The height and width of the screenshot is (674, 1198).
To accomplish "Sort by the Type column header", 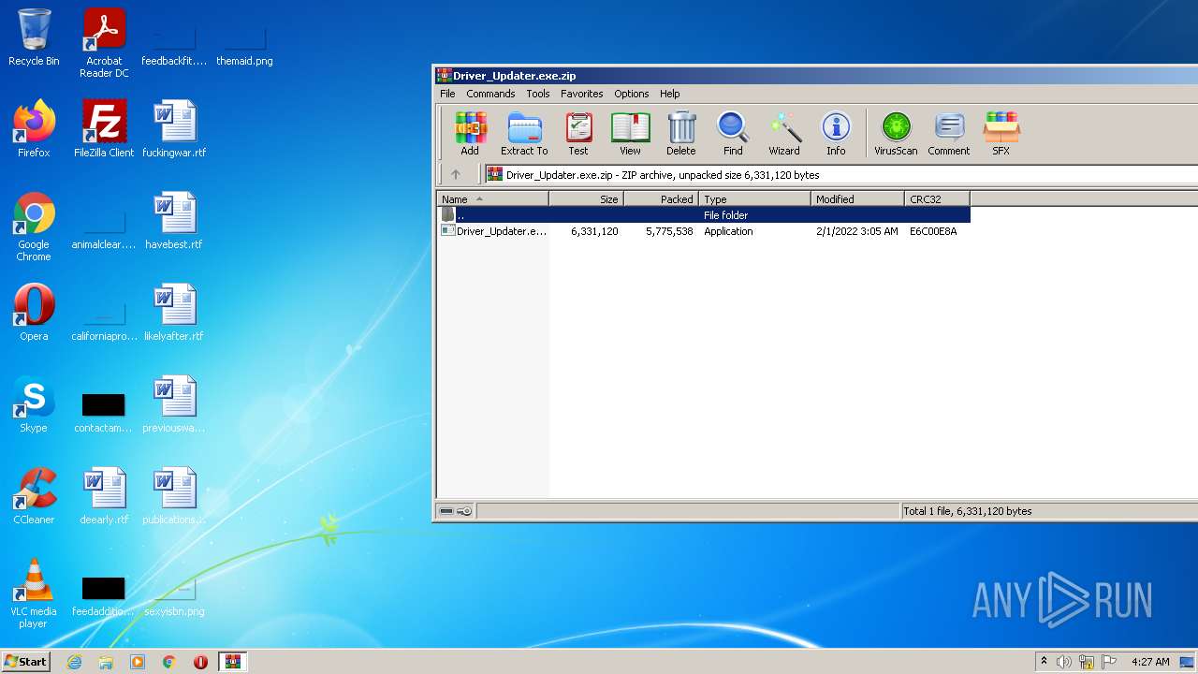I will coord(755,198).
